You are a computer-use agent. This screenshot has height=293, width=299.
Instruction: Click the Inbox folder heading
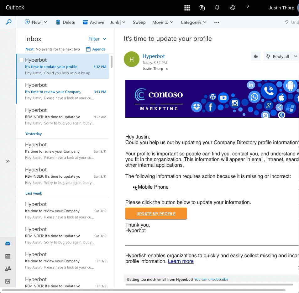(x=33, y=39)
